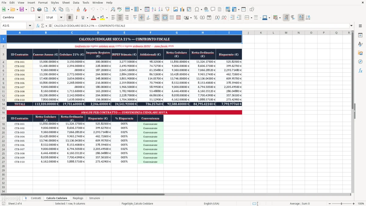Open the Function Wizard next to the formula bar

coord(38,26)
